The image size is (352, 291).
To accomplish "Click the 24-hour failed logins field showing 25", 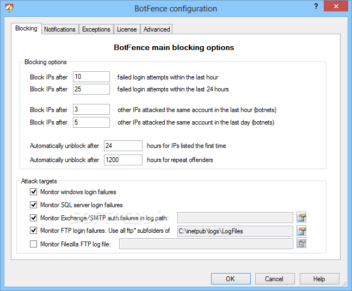I will (x=91, y=89).
